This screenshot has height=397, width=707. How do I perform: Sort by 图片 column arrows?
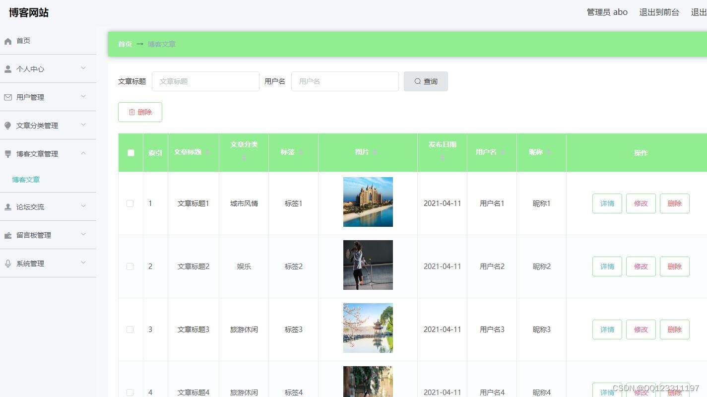(375, 152)
